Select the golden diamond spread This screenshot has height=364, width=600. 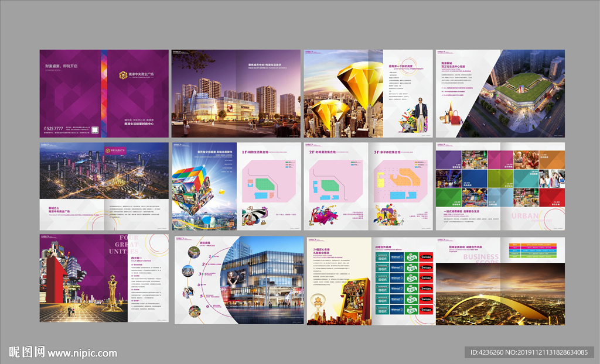tap(368, 93)
